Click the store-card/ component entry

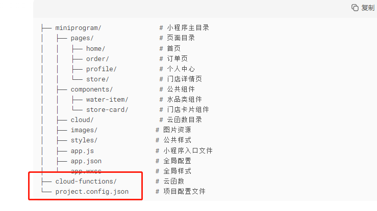tap(107, 110)
